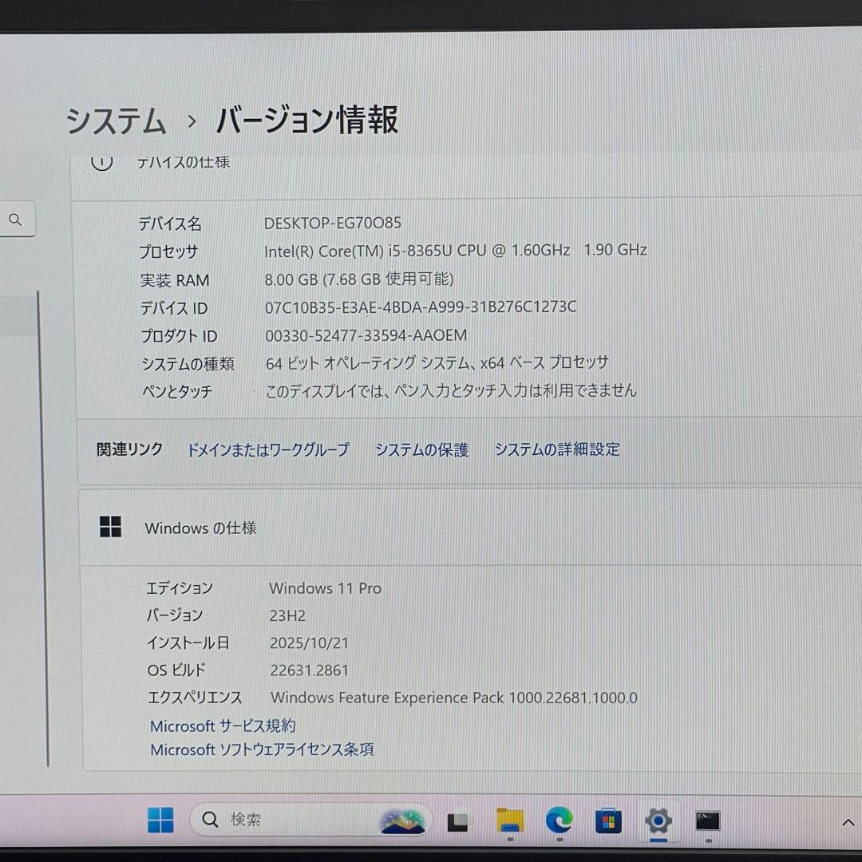Show hidden system tray icons chevron
The width and height of the screenshot is (862, 862).
tap(848, 822)
